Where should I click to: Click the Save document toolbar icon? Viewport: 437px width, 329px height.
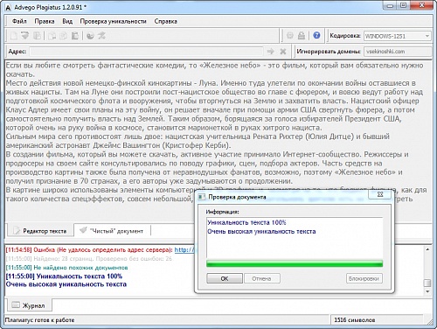(37, 36)
